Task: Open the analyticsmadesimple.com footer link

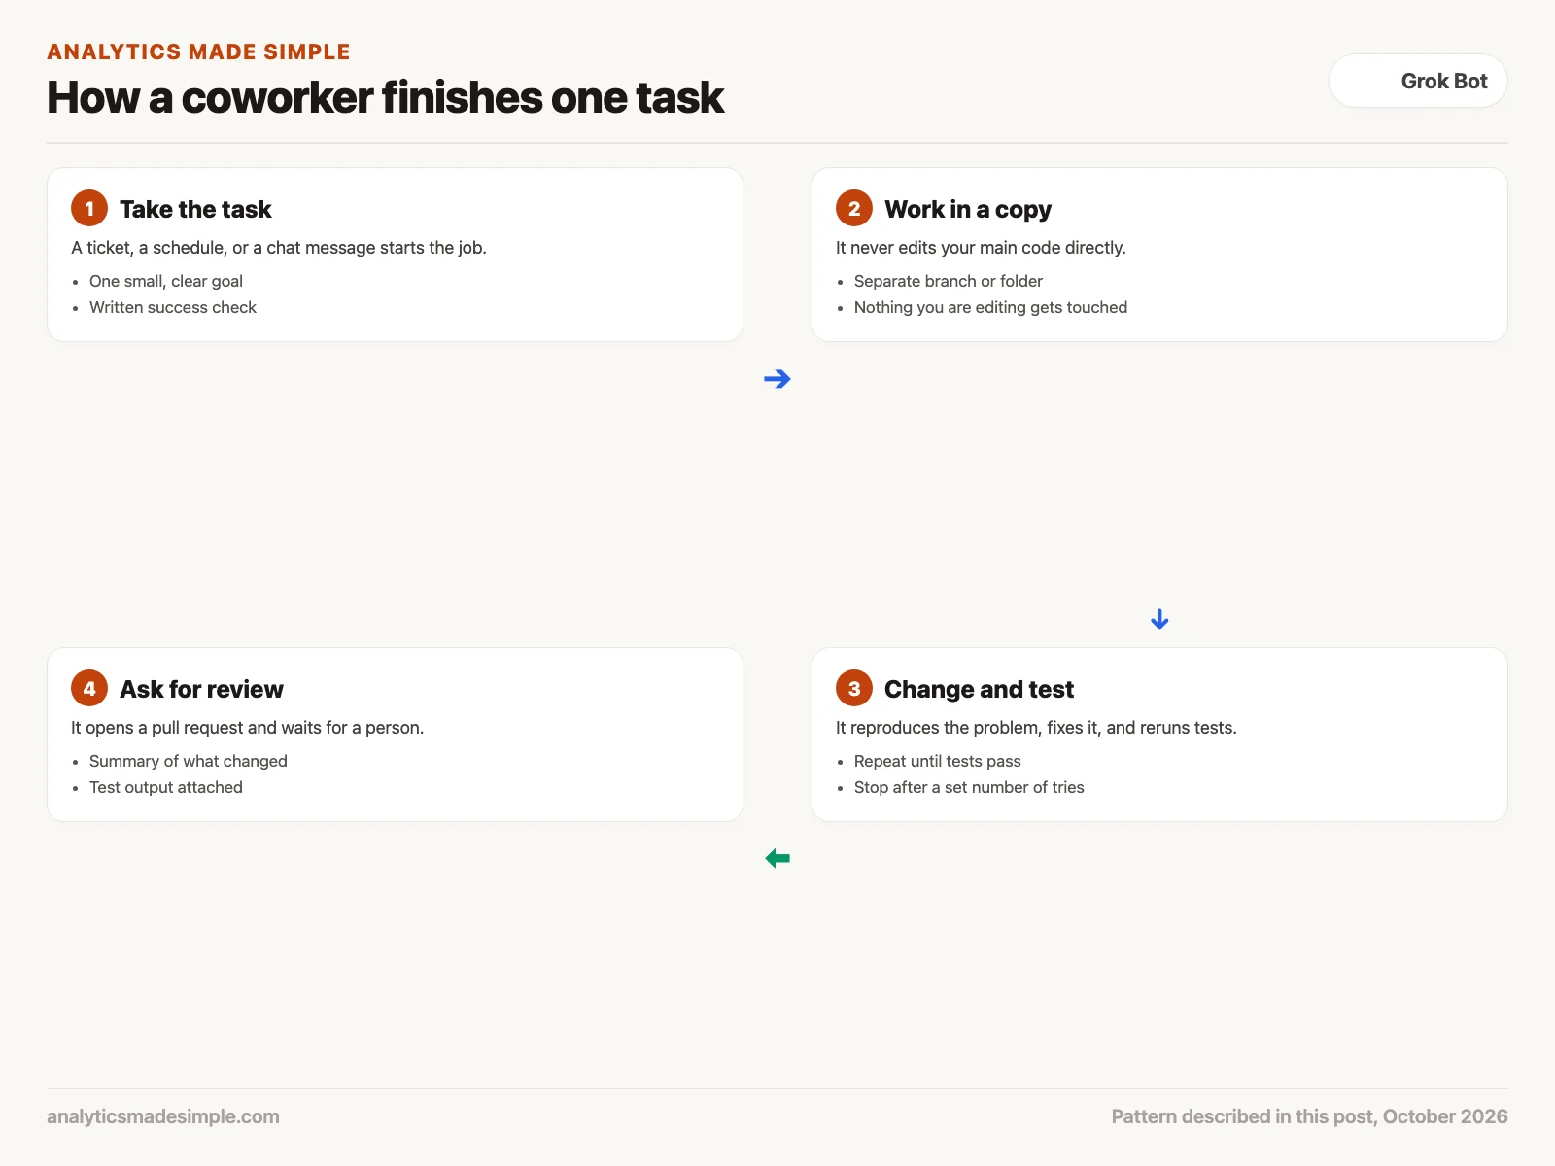Action: coord(163,1116)
